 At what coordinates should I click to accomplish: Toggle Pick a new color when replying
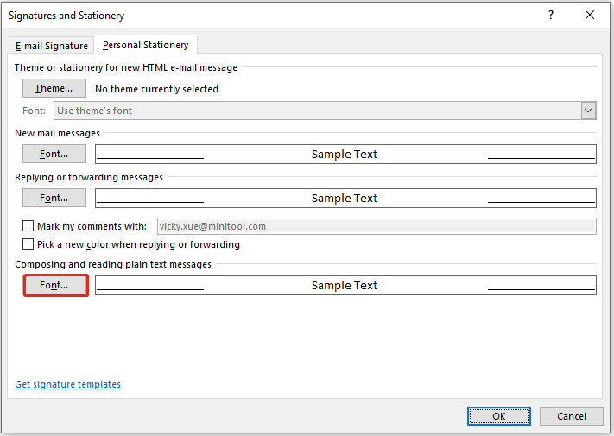[x=28, y=244]
